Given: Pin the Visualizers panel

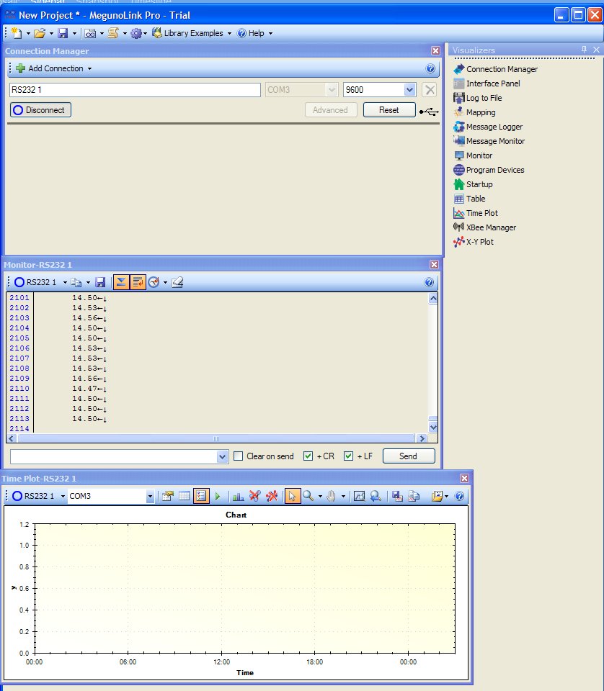Looking at the screenshot, I should click(584, 50).
